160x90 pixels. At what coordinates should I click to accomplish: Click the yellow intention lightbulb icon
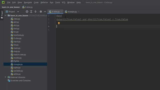tap(59, 23)
